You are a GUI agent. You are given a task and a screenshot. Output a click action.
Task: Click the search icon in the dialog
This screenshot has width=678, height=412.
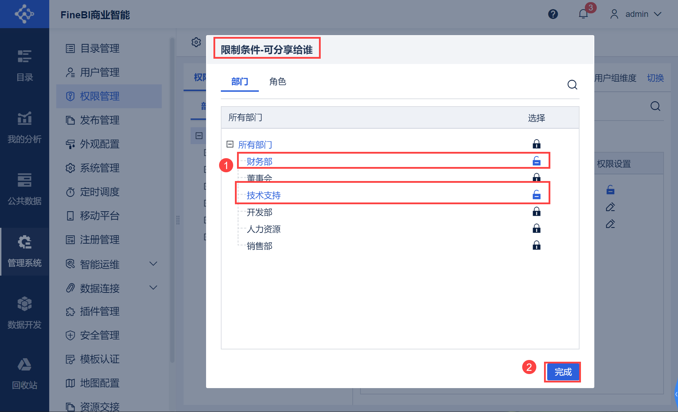point(572,85)
